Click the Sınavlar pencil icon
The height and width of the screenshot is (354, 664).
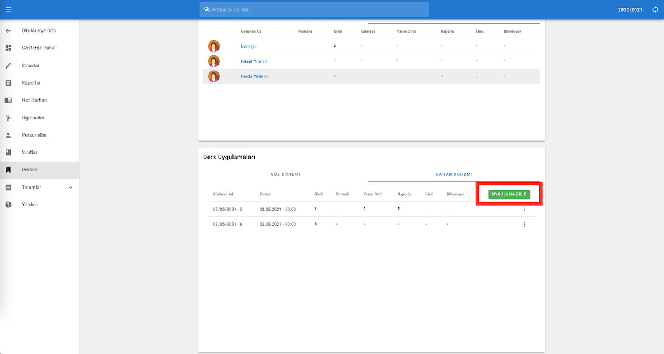pyautogui.click(x=8, y=65)
